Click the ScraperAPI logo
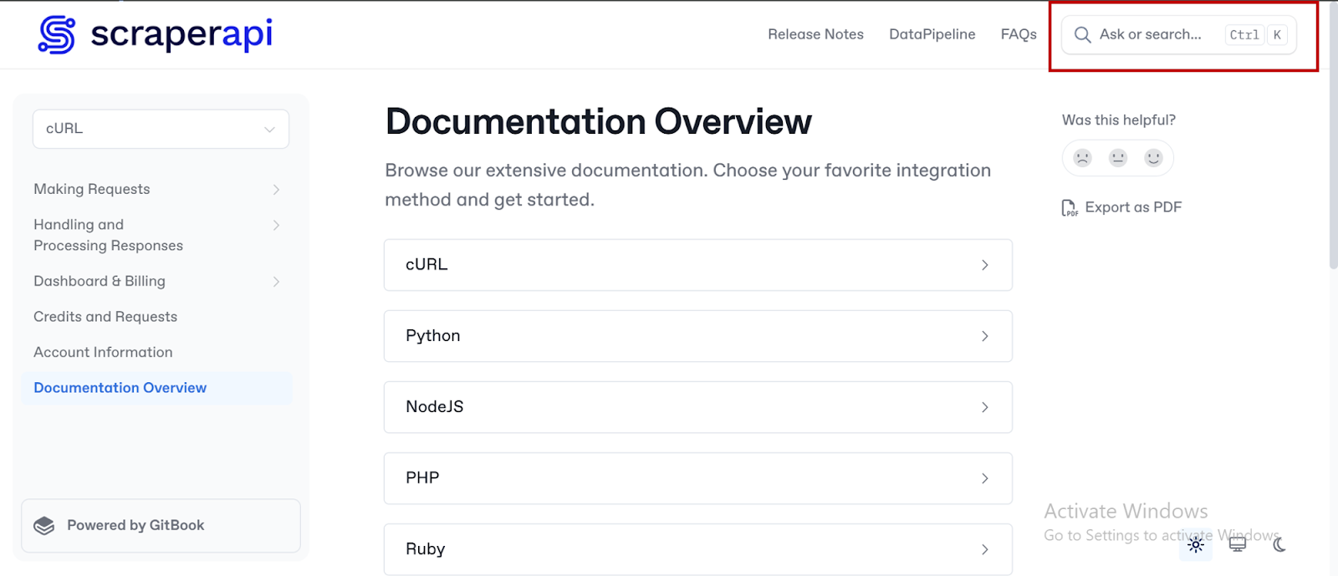This screenshot has height=576, width=1338. click(x=156, y=34)
